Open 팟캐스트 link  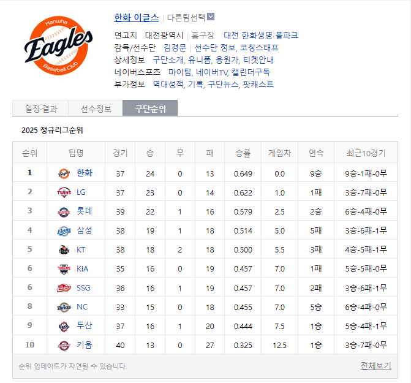click(x=258, y=84)
